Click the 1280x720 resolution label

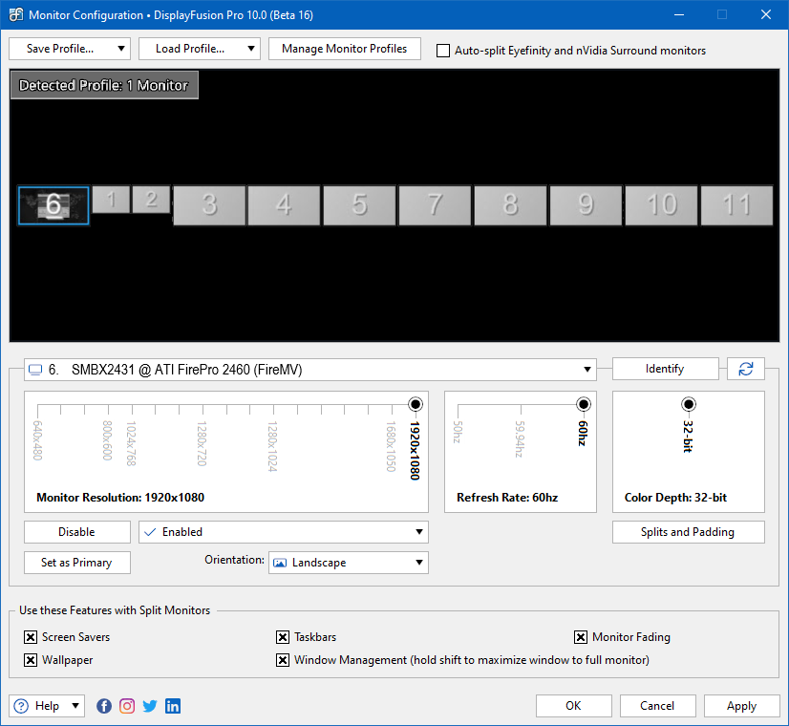pos(202,444)
